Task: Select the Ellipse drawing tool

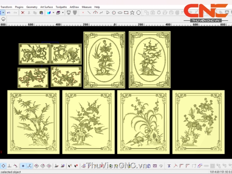Action: (x=120, y=13)
